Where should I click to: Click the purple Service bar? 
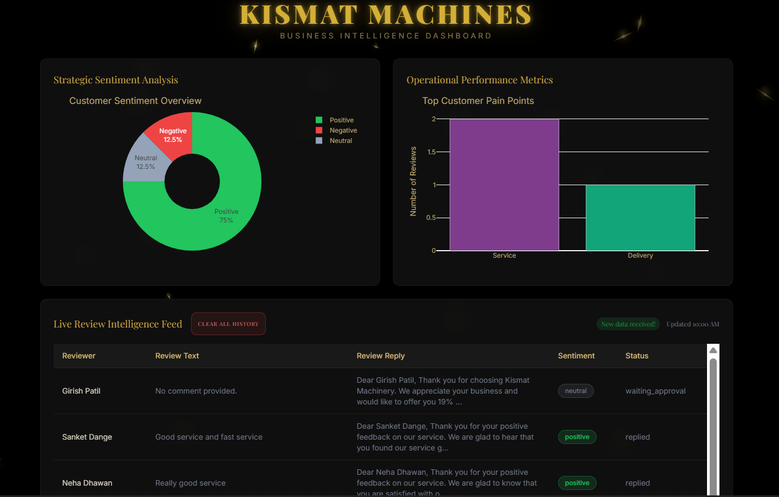click(504, 185)
